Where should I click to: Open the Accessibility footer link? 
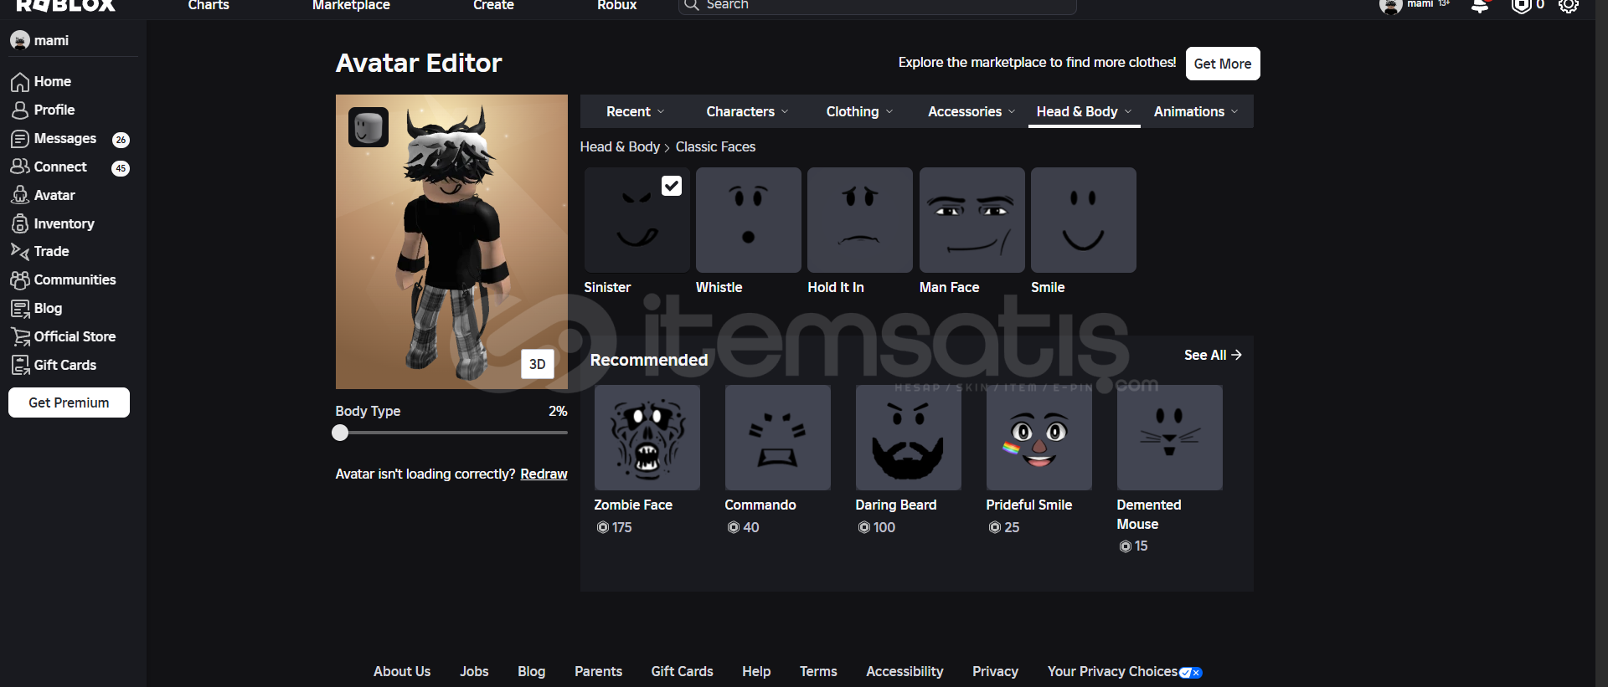click(x=904, y=672)
